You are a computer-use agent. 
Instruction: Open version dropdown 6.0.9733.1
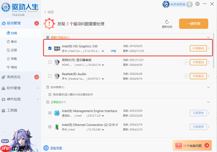point(103,79)
